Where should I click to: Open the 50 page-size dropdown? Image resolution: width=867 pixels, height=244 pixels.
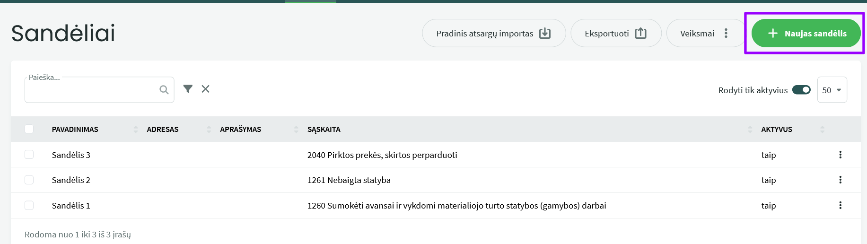(x=832, y=90)
